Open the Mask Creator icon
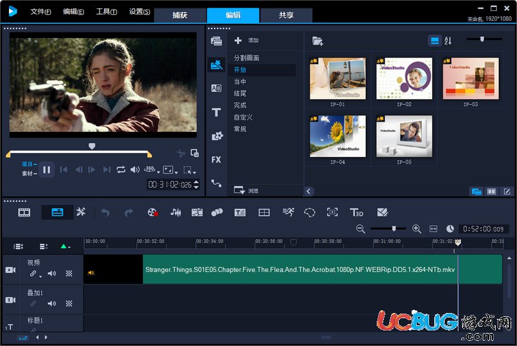This screenshot has width=517, height=346. (x=310, y=212)
